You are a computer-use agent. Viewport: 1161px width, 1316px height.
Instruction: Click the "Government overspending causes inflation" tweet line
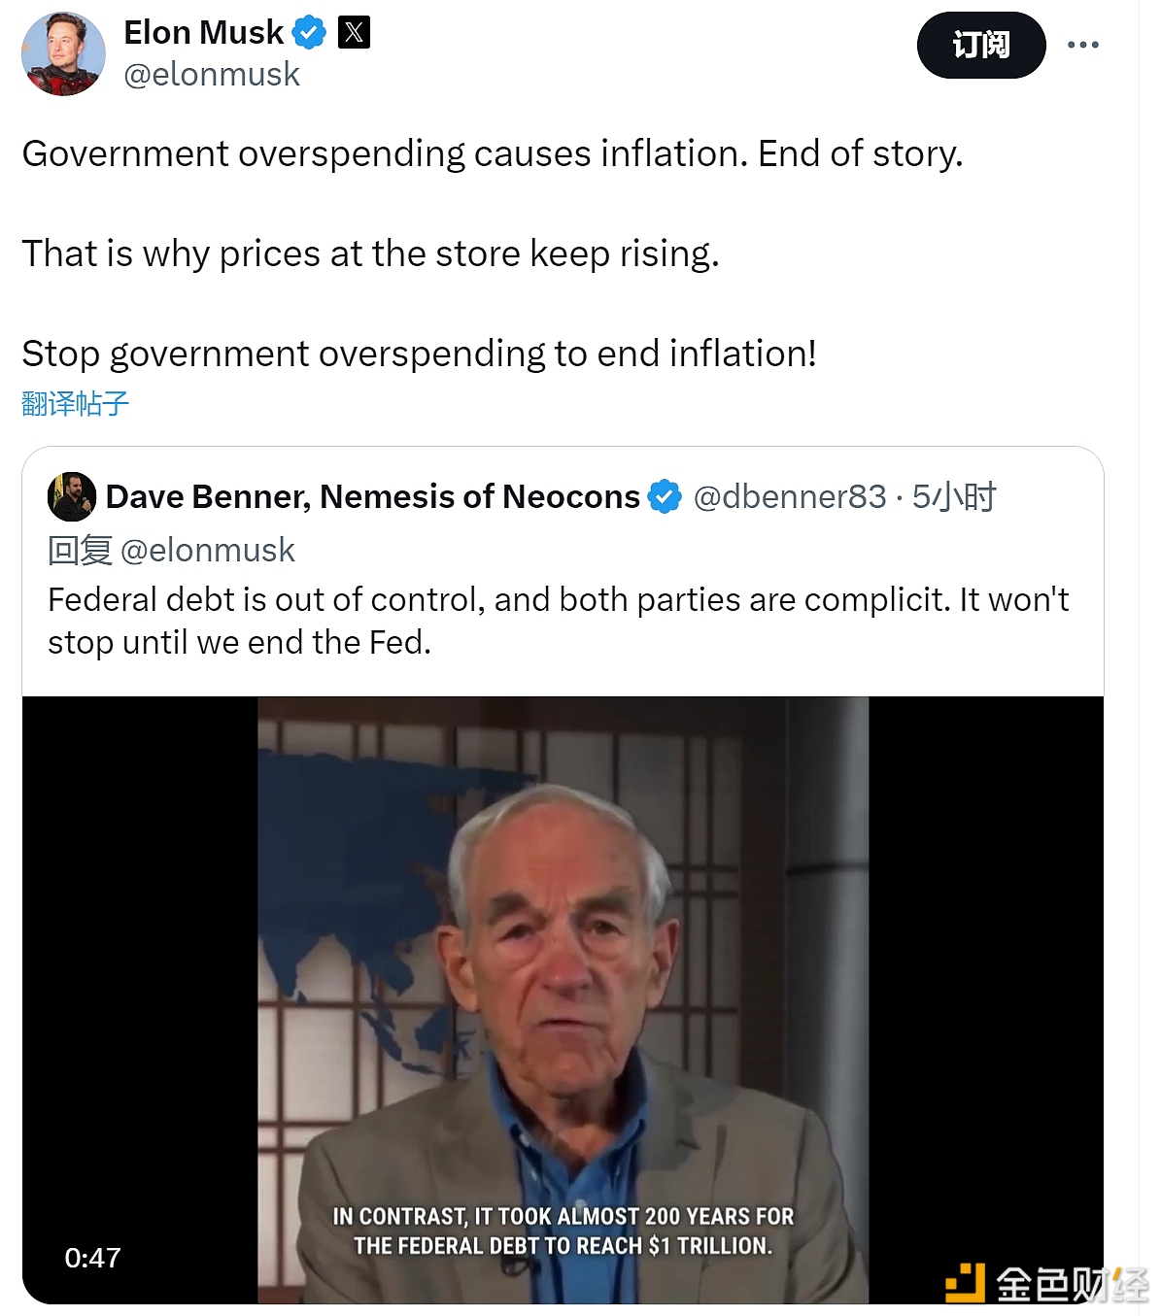point(492,153)
